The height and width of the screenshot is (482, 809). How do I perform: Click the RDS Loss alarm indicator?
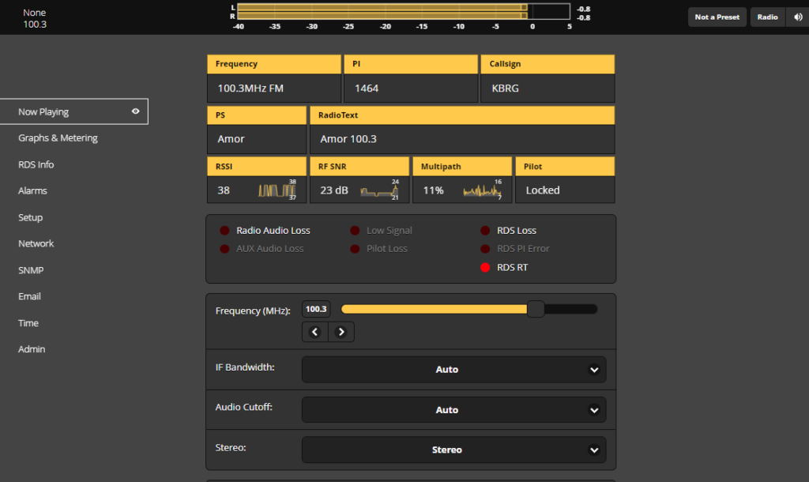[x=485, y=231]
